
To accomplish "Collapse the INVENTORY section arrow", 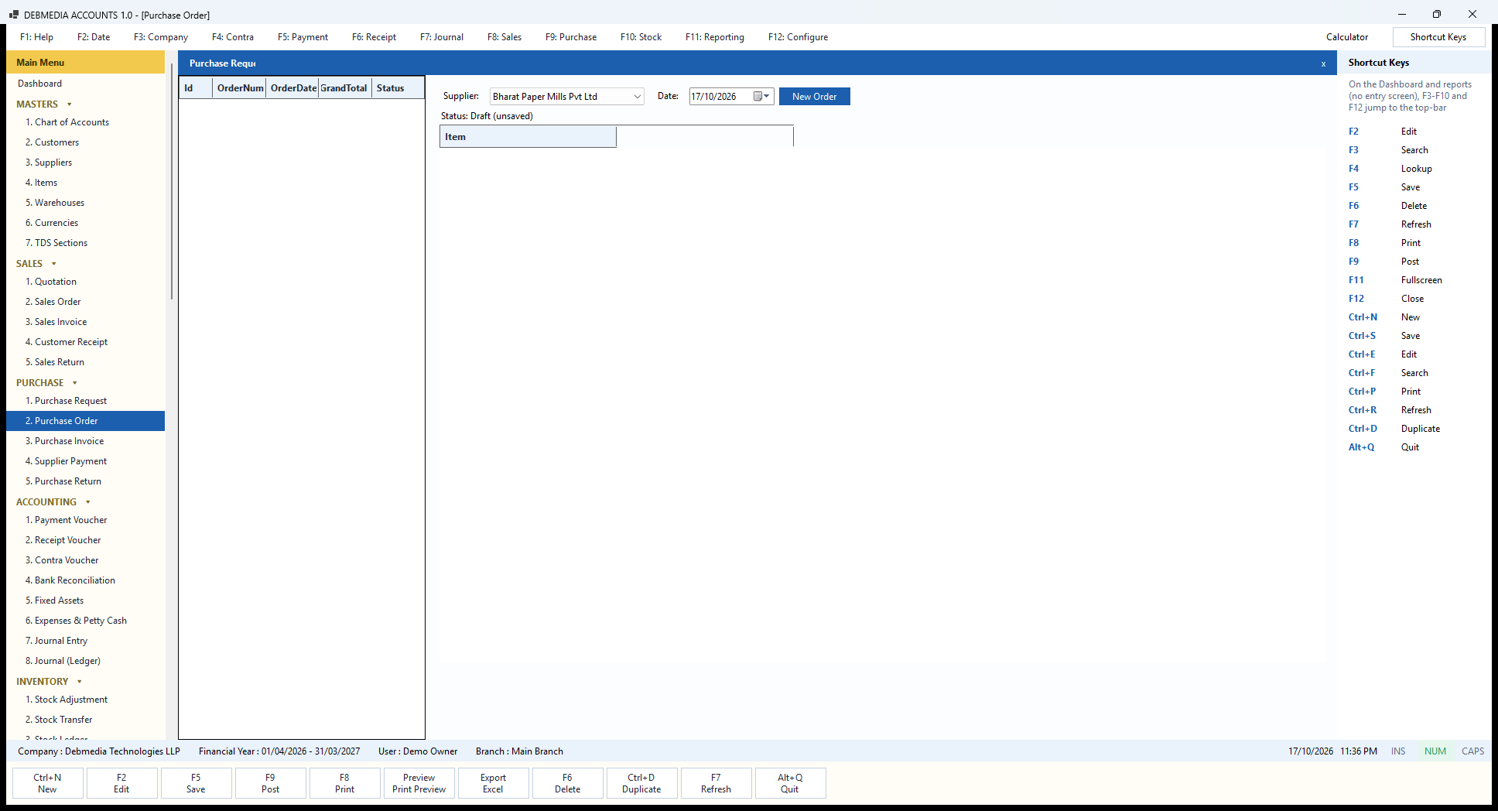I will pyautogui.click(x=80, y=682).
